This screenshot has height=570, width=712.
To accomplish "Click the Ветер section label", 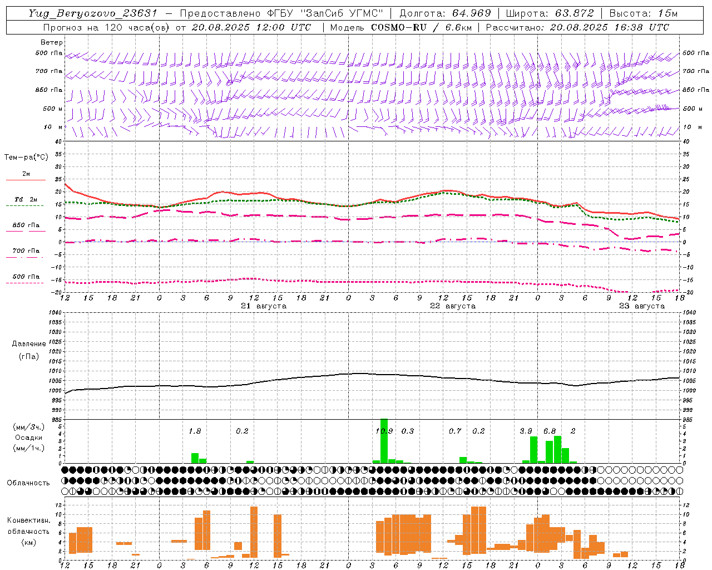I will tap(52, 42).
